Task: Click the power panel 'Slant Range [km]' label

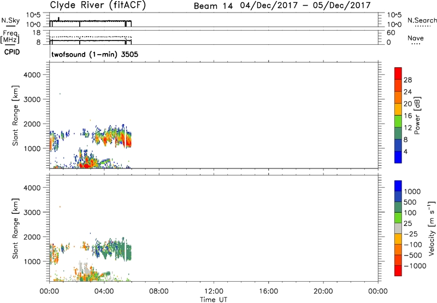Action: tap(15, 115)
